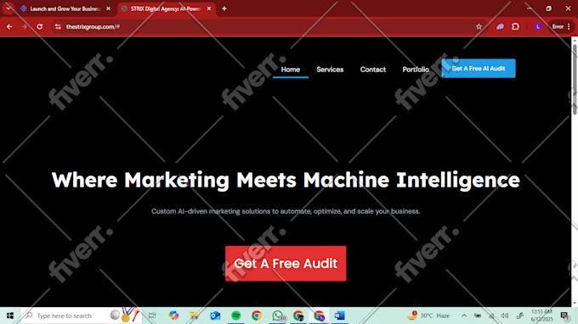Screen dimensions: 578x324
Task: Open the purple extension icon in toolbar
Action: point(500,26)
